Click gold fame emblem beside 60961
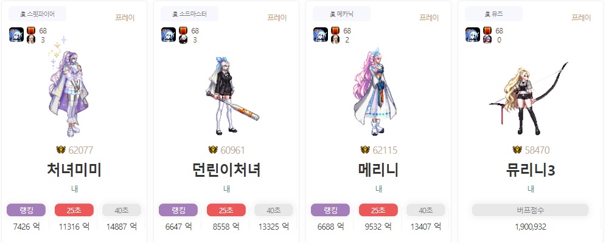The image size is (606, 243). (x=213, y=149)
